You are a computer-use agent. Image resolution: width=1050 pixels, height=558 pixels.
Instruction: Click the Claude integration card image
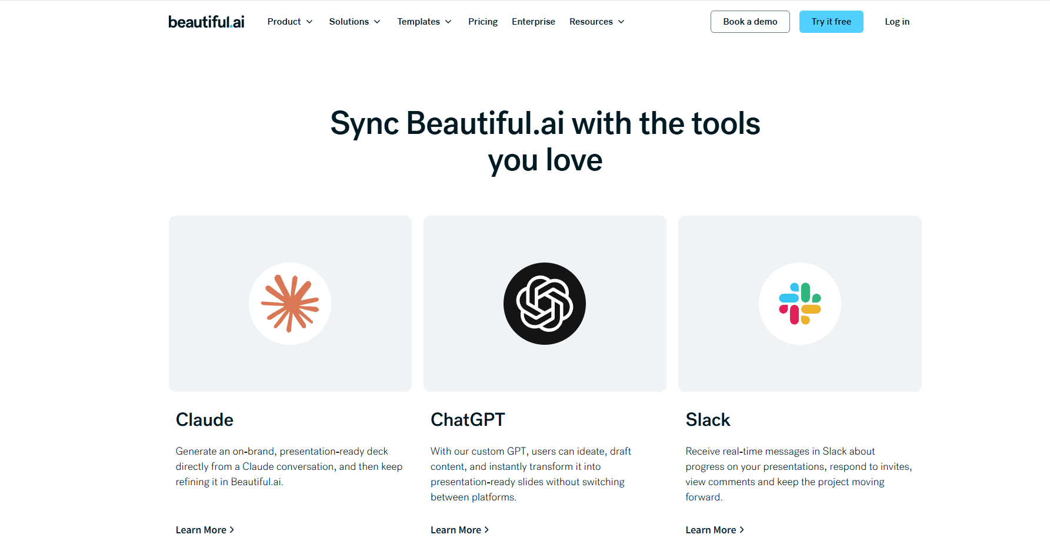[x=290, y=304]
